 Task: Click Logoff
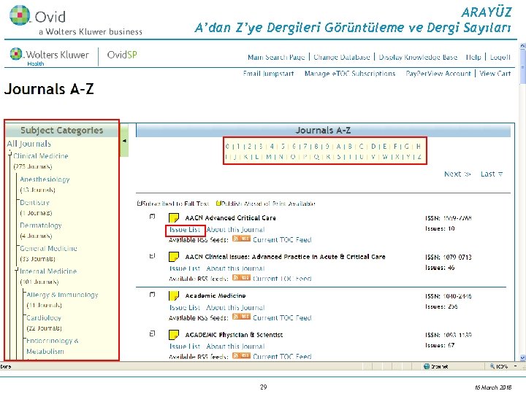(500, 58)
